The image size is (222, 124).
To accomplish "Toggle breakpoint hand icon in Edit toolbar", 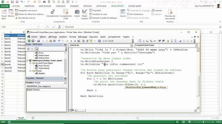I will pos(168,41).
